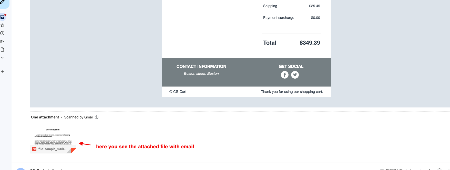The width and height of the screenshot is (450, 170).
Task: Click the $349.39 total amount
Action: 310,43
